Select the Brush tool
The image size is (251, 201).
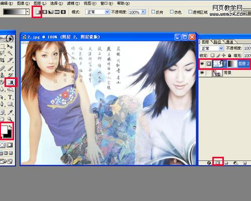tap(10, 68)
